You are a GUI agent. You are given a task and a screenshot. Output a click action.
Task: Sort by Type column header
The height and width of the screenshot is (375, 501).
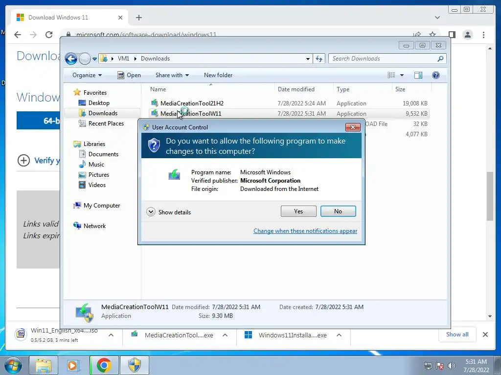tap(363, 89)
